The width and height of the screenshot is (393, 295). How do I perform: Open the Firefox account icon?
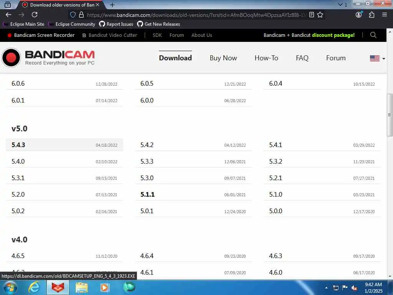(359, 15)
